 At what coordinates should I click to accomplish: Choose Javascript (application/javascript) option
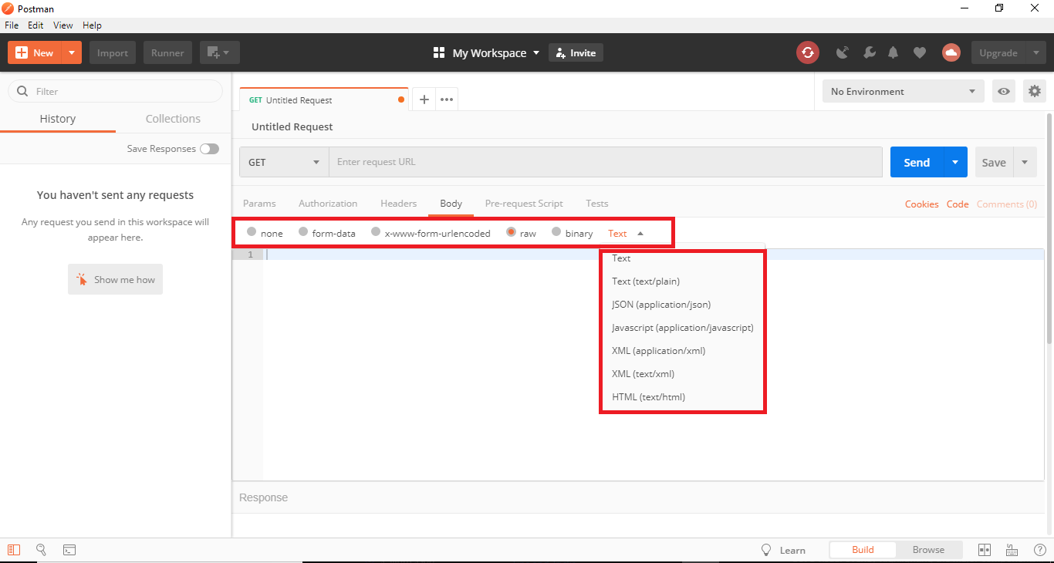tap(683, 328)
